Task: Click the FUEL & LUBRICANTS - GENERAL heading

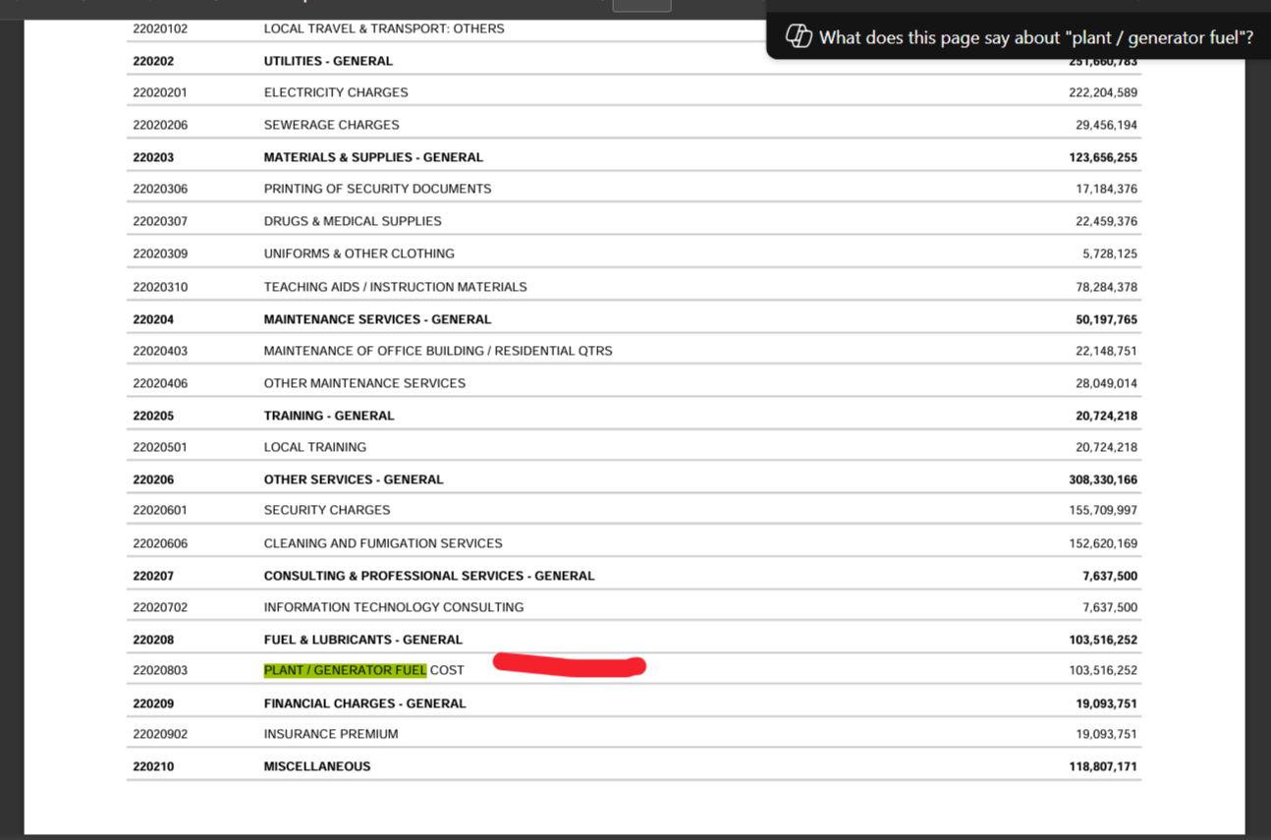Action: pos(362,640)
